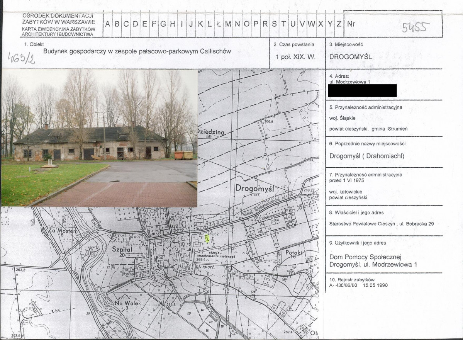Click the handwritten number 5455
463x340 pixels.
[x=414, y=27]
